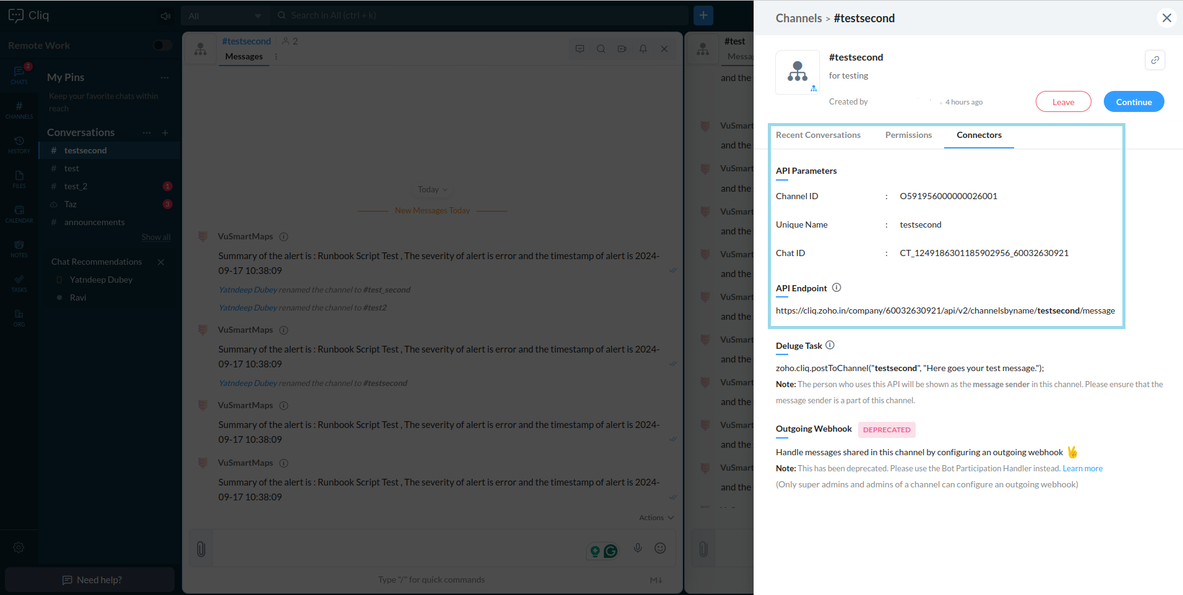The height and width of the screenshot is (595, 1183).
Task: Open the emoji picker in message box
Action: pyautogui.click(x=660, y=548)
